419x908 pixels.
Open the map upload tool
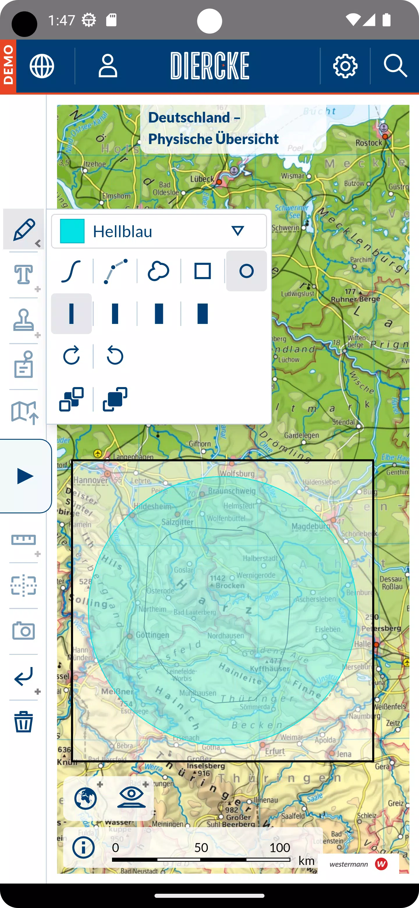(24, 412)
